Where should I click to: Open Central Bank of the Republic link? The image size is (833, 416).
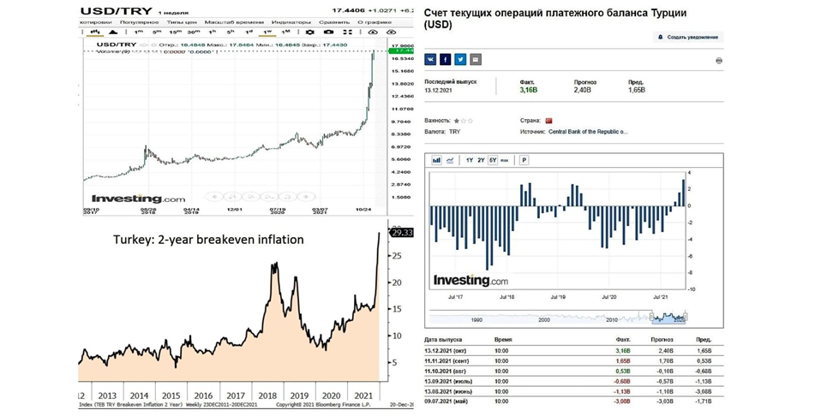(x=588, y=131)
